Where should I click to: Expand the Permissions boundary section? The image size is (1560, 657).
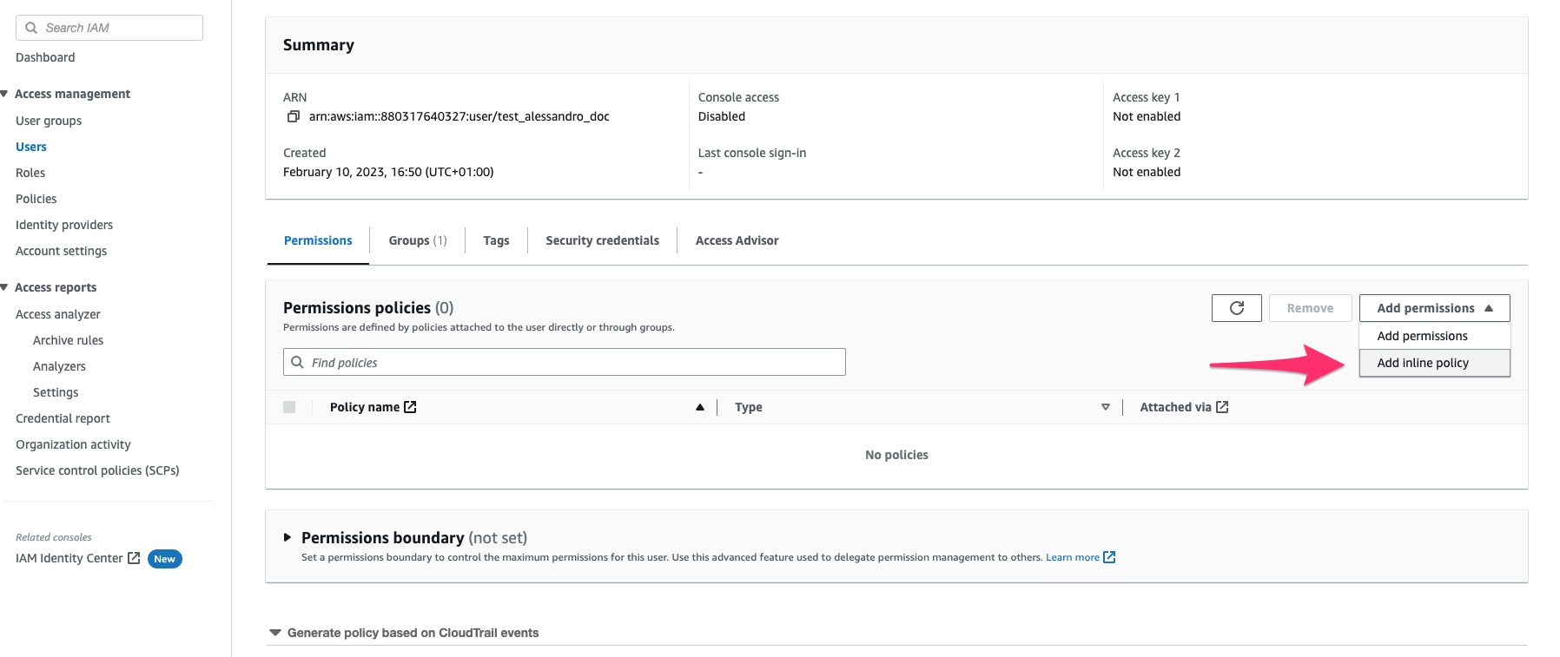coord(288,538)
